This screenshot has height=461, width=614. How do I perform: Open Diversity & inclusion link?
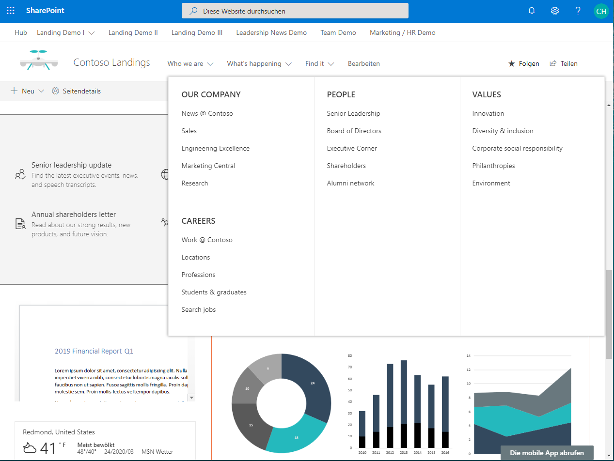(x=503, y=131)
